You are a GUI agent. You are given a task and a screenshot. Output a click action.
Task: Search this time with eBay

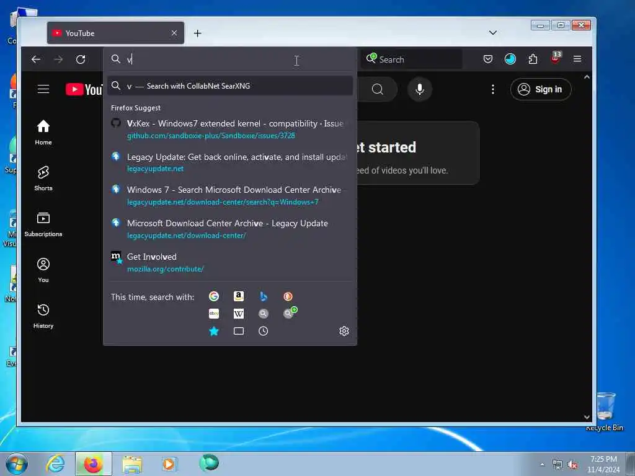[x=214, y=314]
